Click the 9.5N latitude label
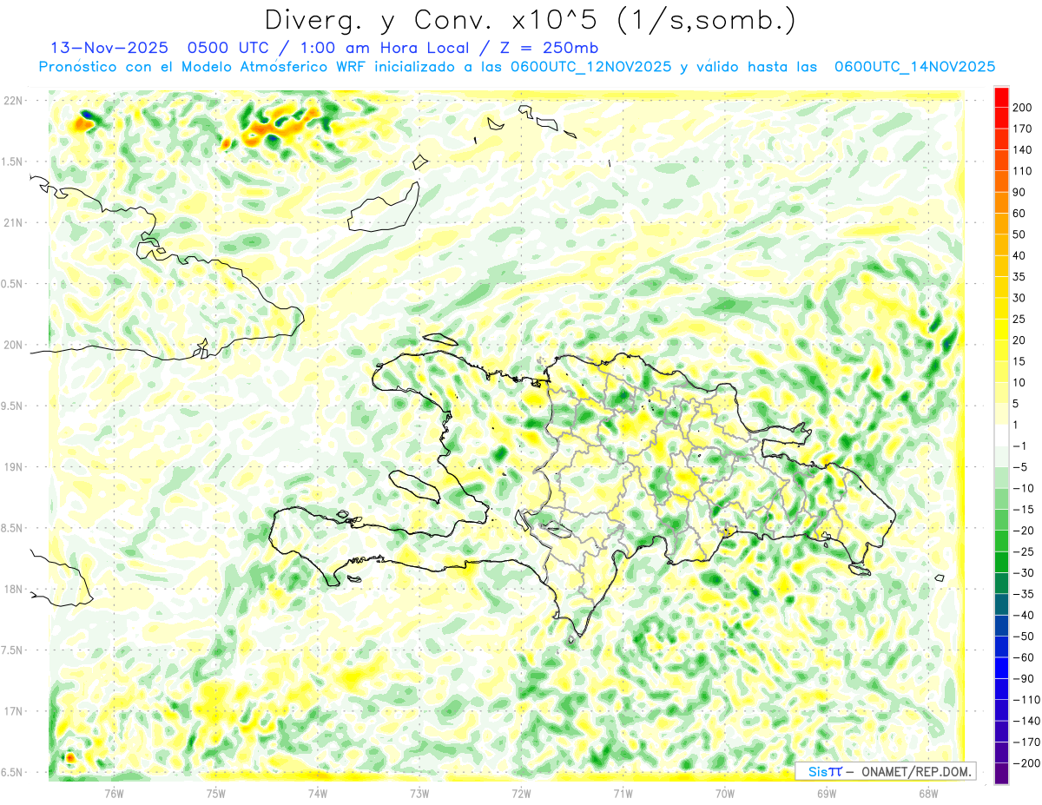This screenshot has width=1042, height=805. tap(13, 406)
